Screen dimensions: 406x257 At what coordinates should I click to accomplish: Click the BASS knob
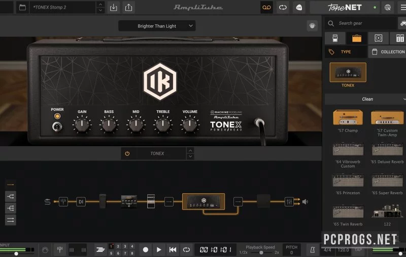tap(109, 124)
